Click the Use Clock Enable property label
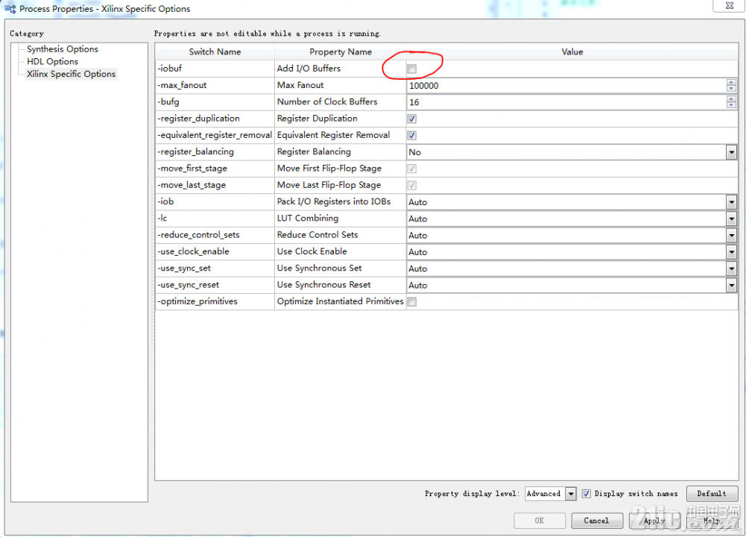The width and height of the screenshot is (746, 537). 312,252
